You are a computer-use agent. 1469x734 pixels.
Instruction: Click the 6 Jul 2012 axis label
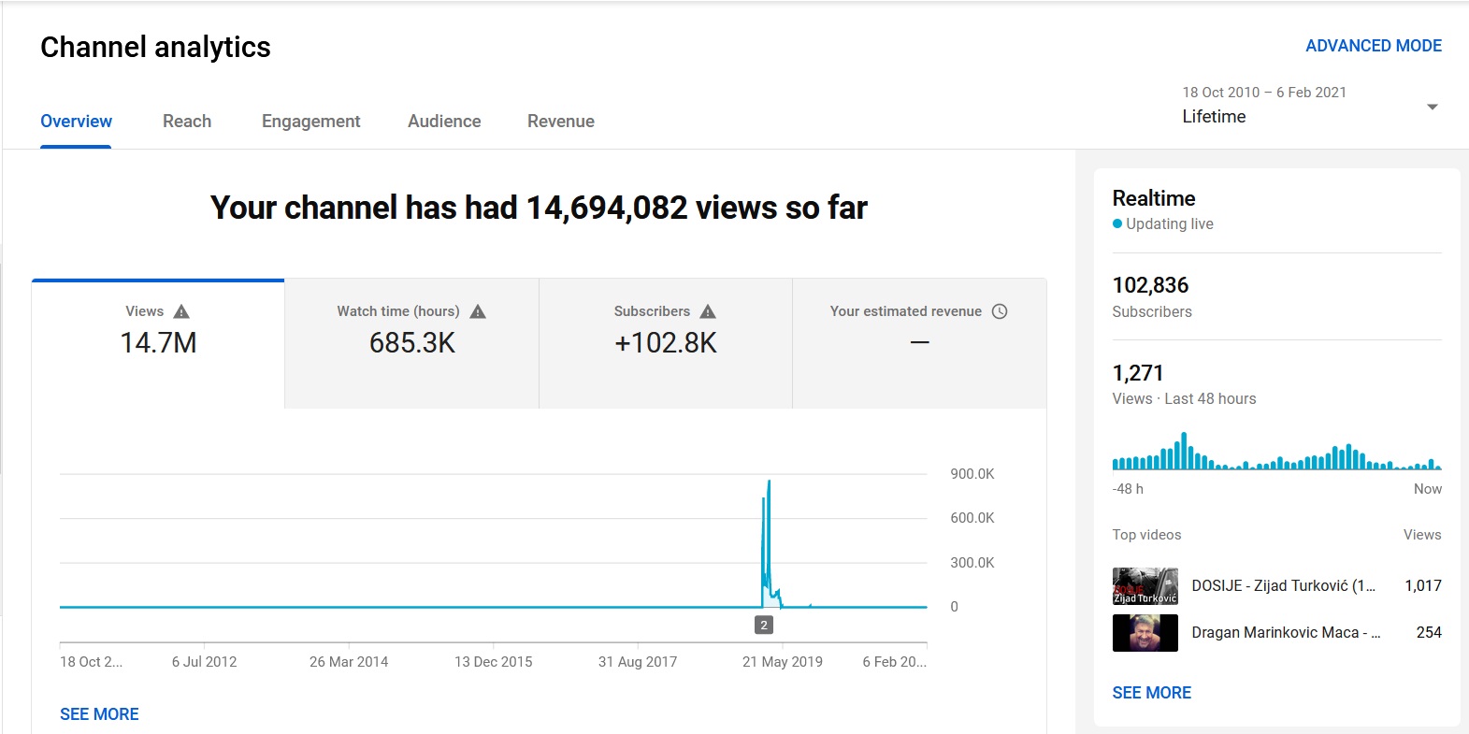coord(204,662)
